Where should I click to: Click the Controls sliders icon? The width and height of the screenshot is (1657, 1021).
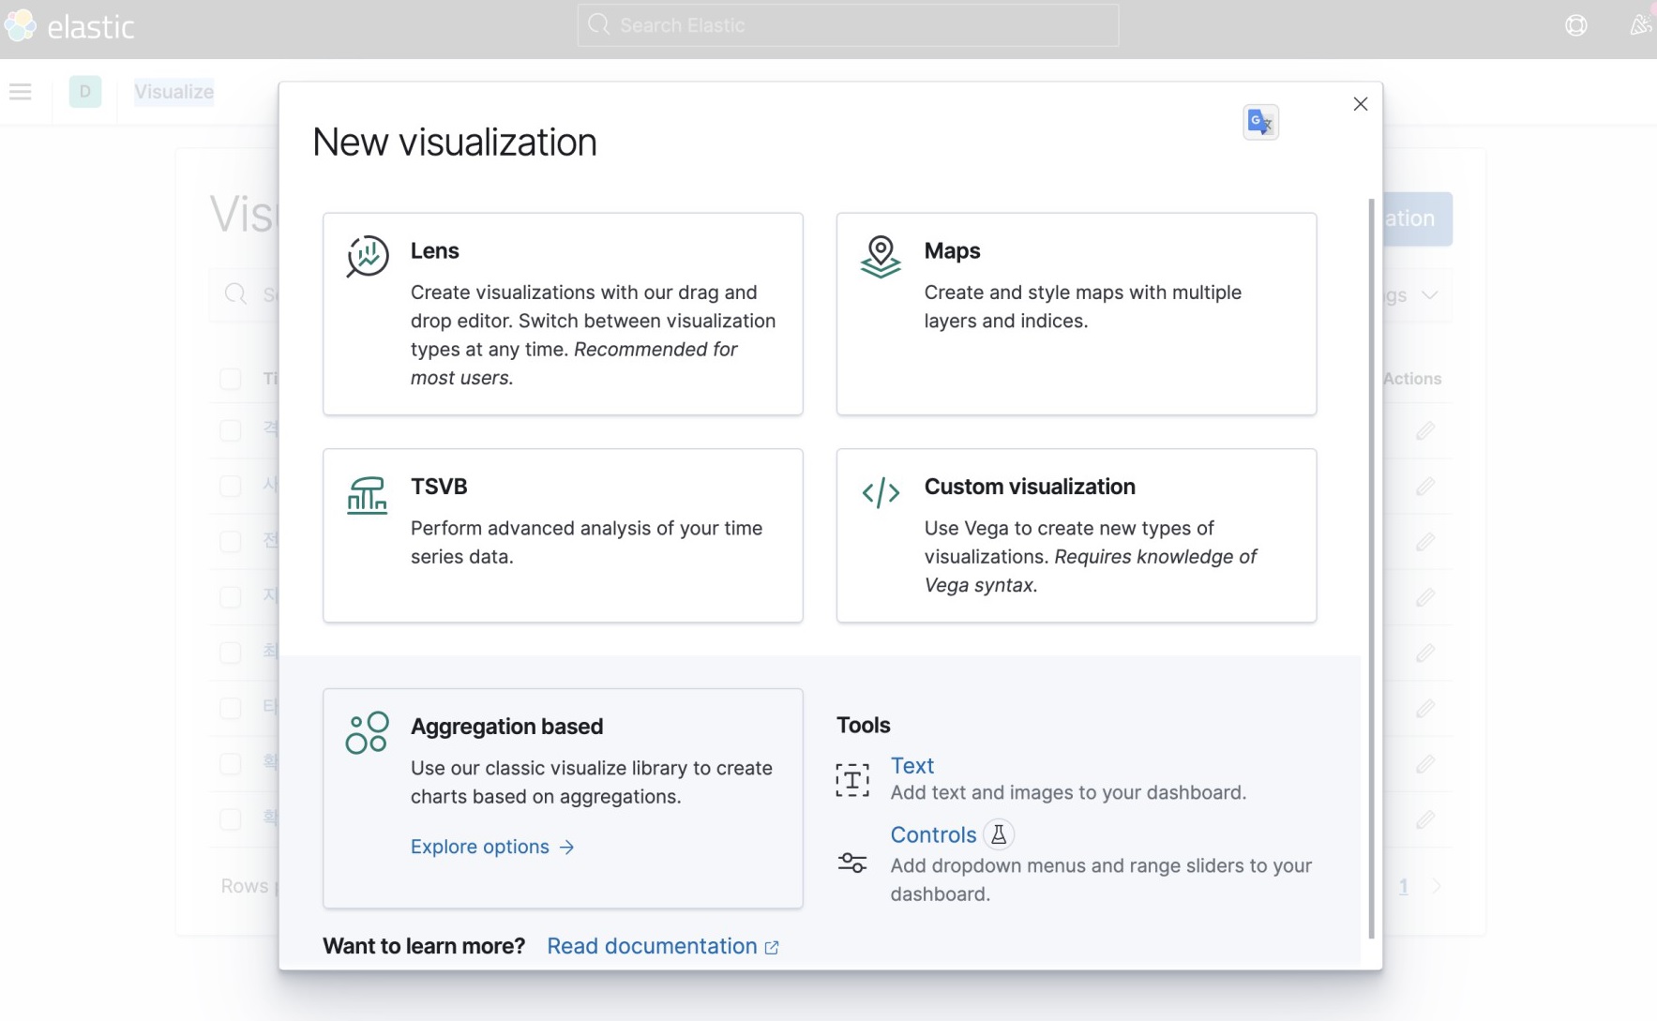coord(852,863)
